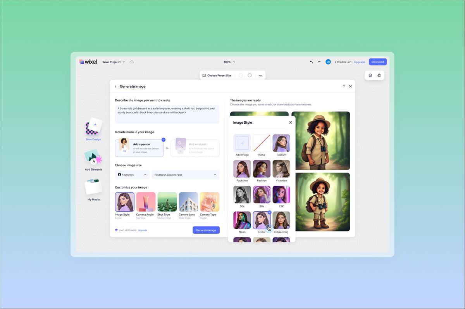Select the None image style option

point(262,143)
